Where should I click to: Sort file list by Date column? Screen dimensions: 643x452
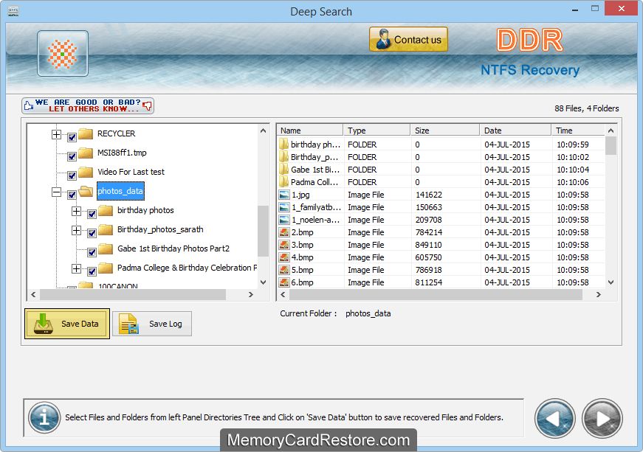[x=515, y=131]
